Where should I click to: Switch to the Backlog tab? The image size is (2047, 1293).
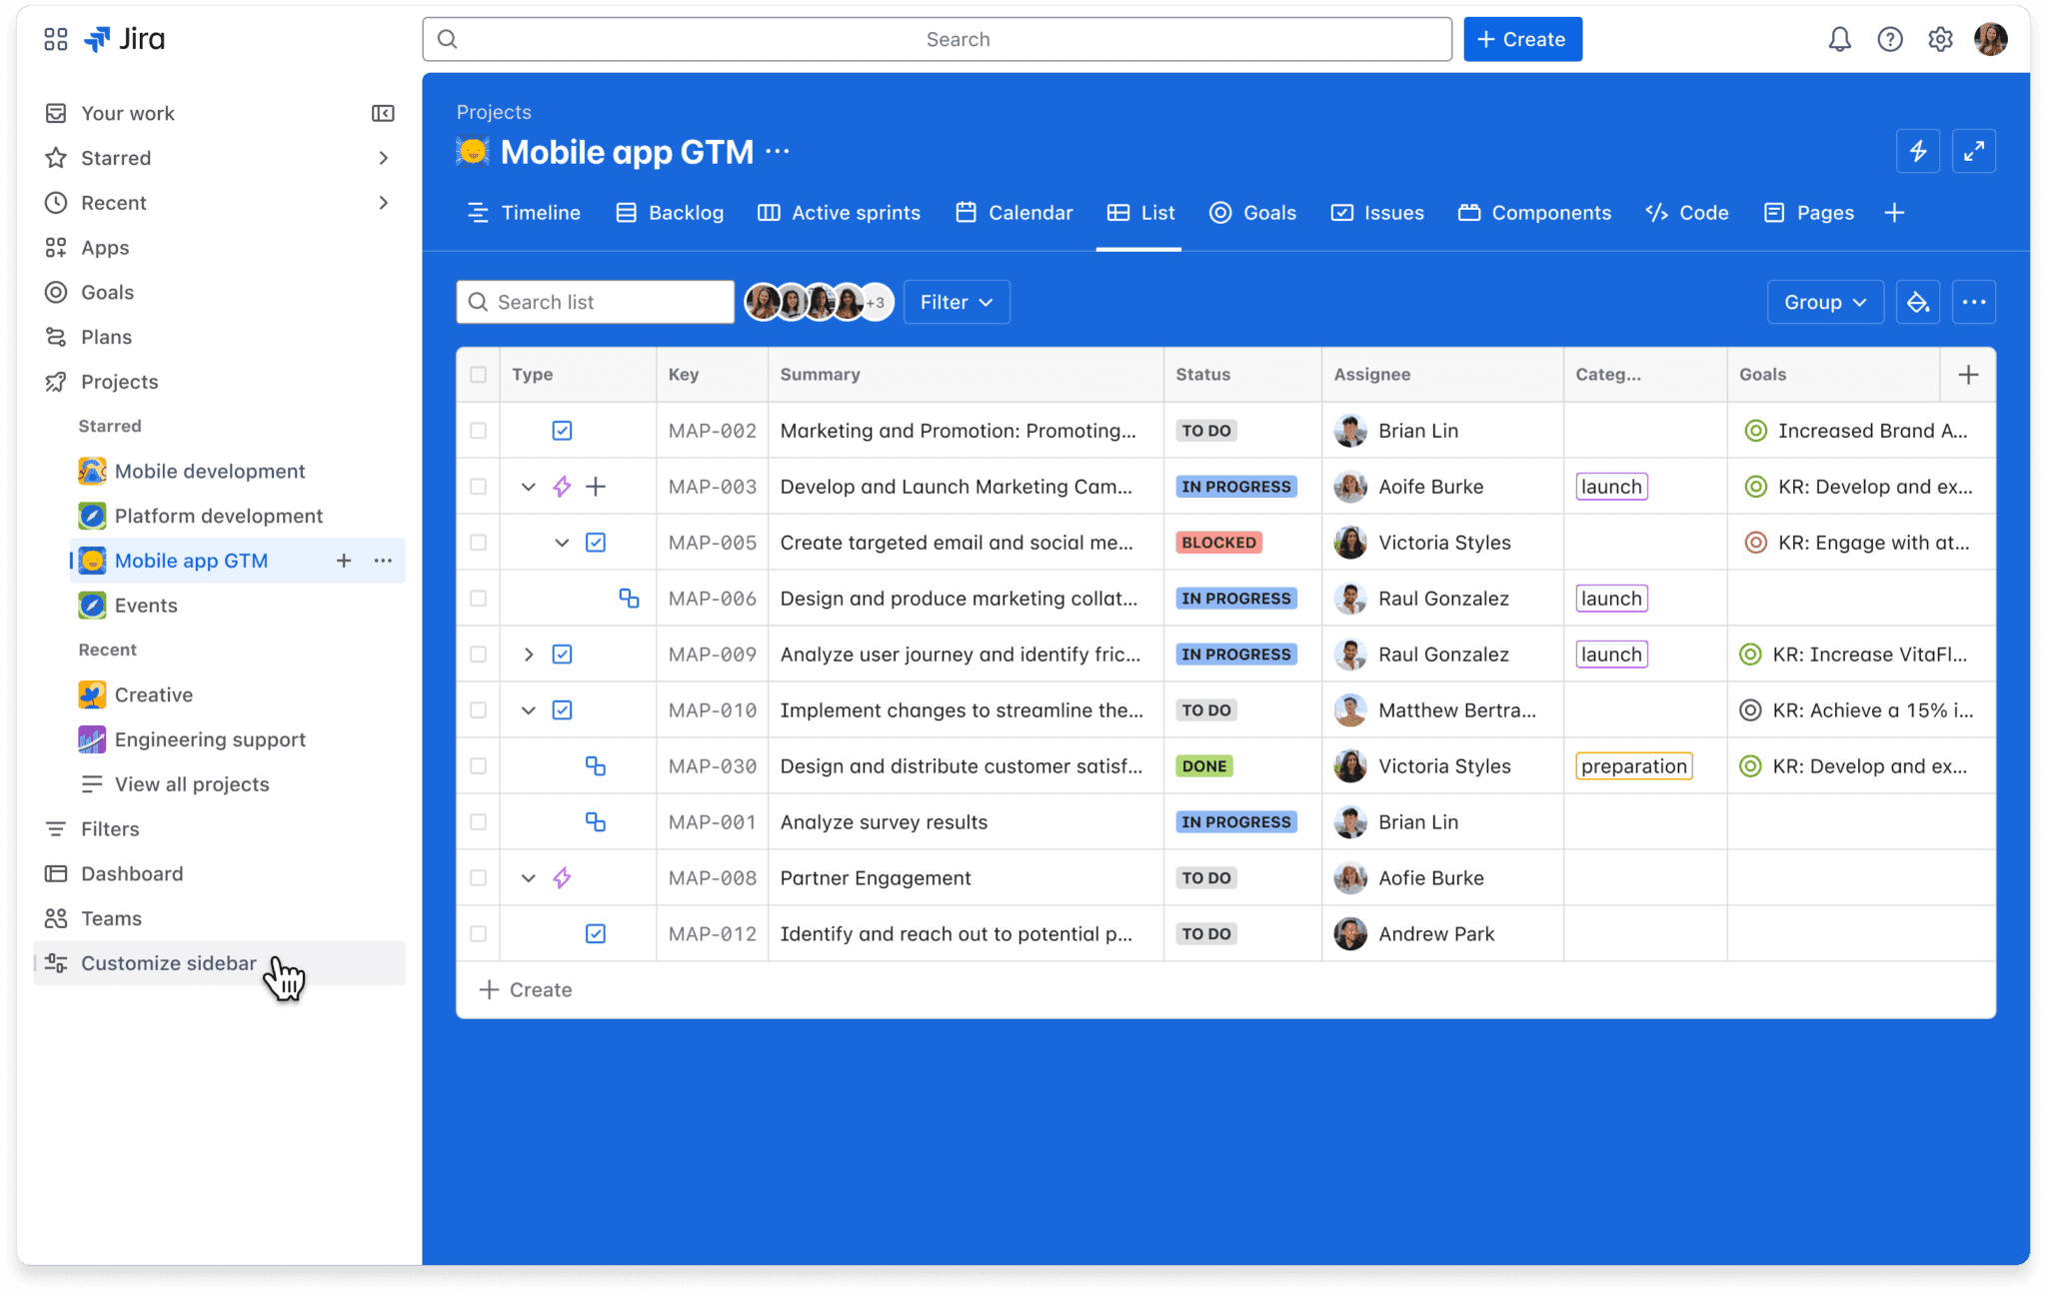685,212
